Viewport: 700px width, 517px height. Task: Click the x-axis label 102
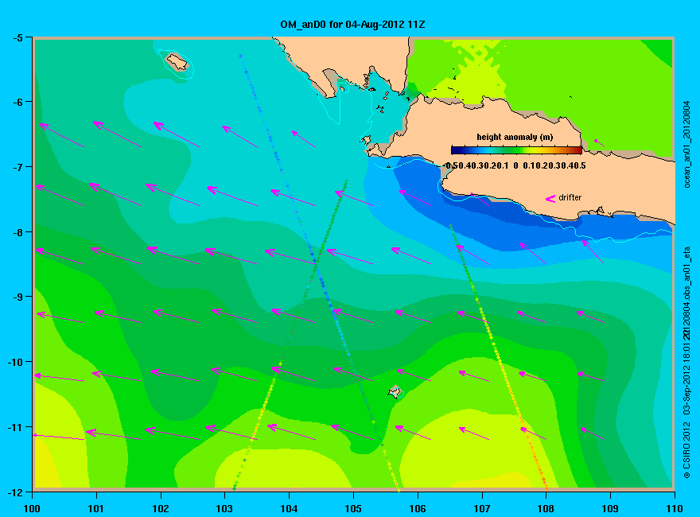161,509
